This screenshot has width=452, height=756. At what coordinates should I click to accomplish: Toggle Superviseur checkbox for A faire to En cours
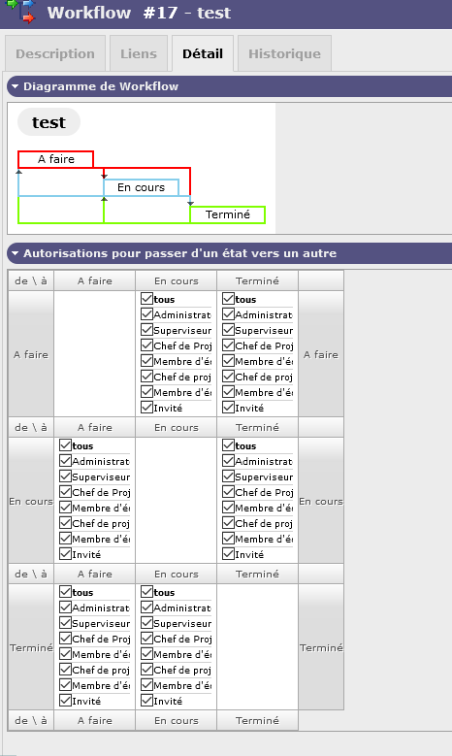[147, 330]
